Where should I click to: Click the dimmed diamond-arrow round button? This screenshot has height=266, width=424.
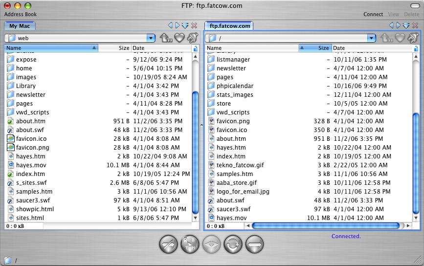(211, 244)
